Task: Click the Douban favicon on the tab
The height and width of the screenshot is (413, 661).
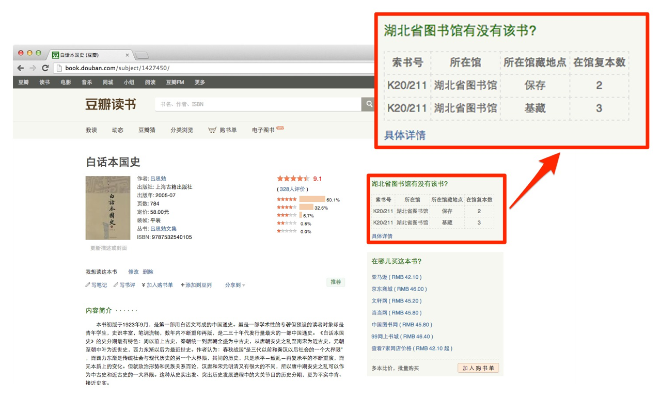Action: pos(55,55)
